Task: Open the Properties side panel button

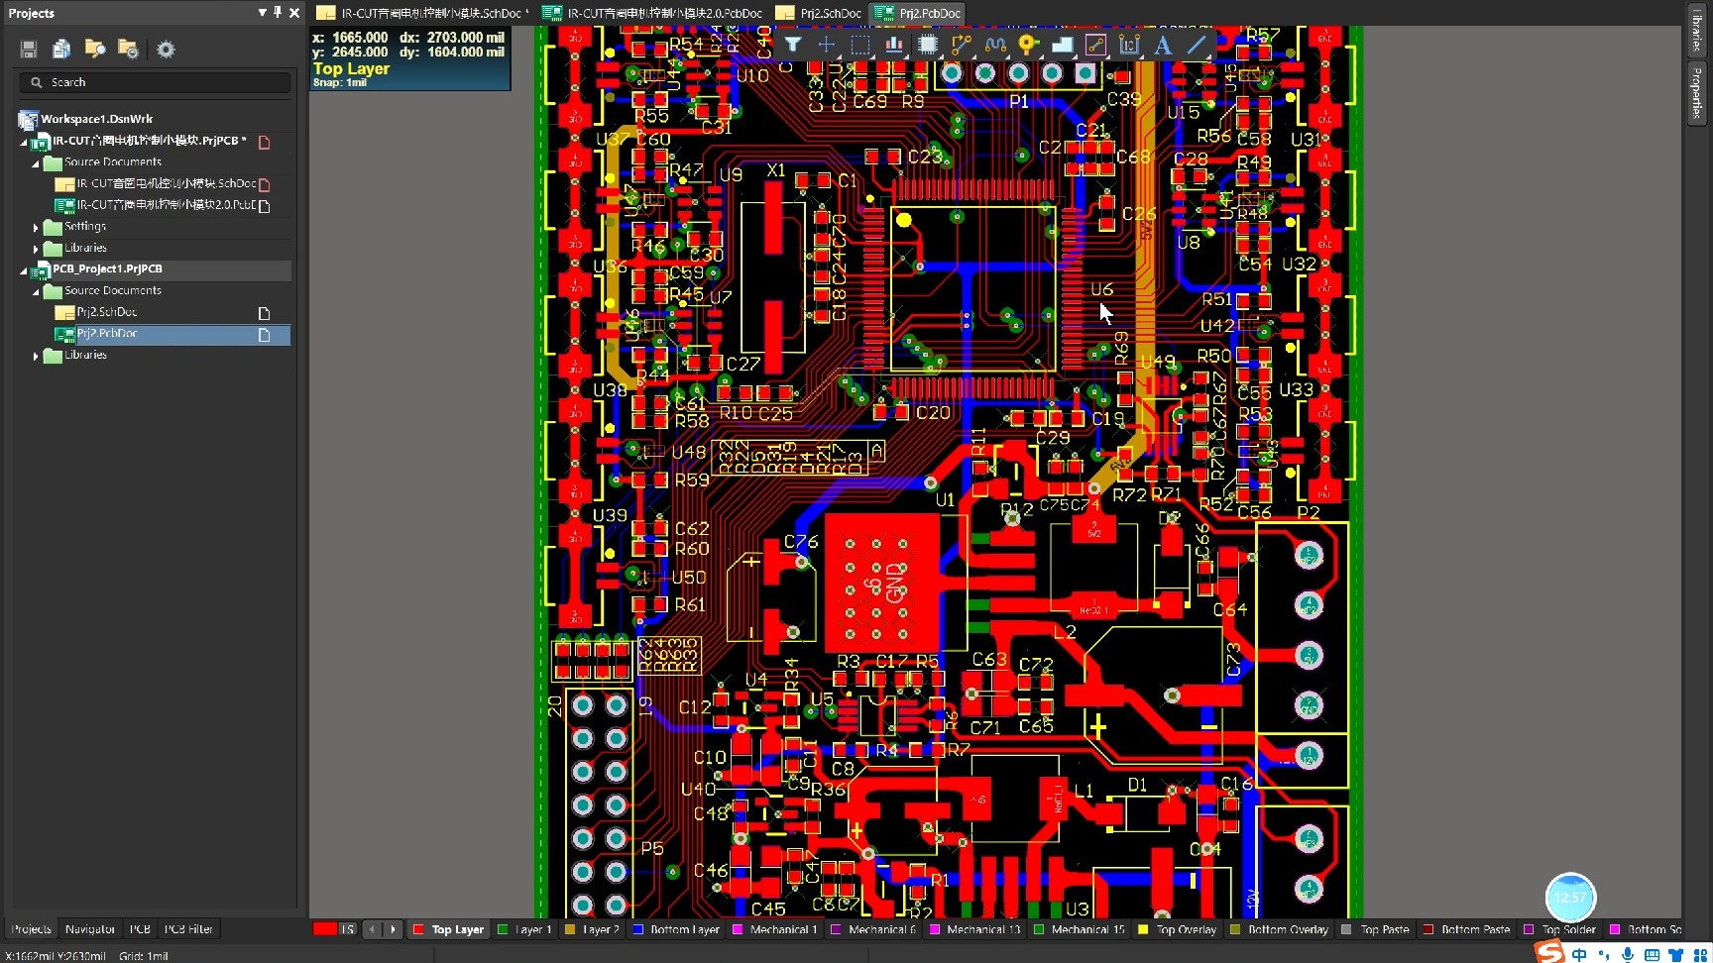Action: click(x=1696, y=92)
